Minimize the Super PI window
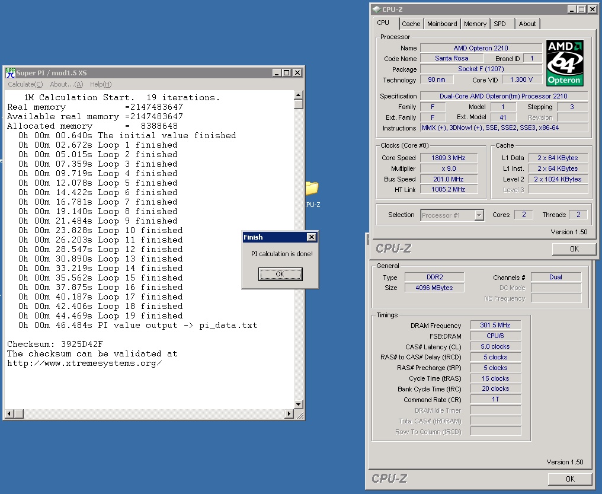Screen dimensions: 602x494 click(x=277, y=72)
